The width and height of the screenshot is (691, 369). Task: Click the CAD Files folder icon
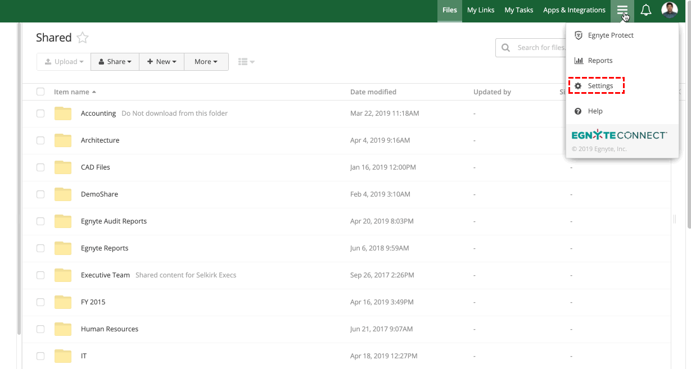pos(63,167)
